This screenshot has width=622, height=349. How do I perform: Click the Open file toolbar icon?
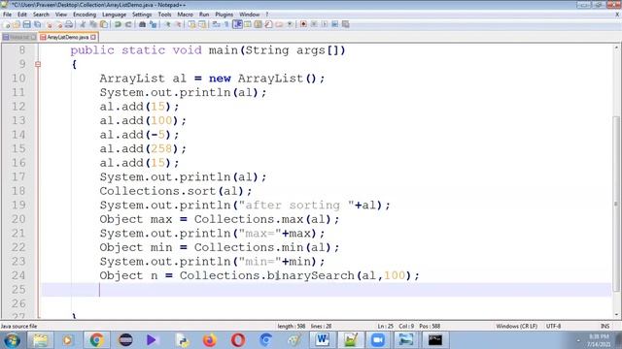coord(17,24)
